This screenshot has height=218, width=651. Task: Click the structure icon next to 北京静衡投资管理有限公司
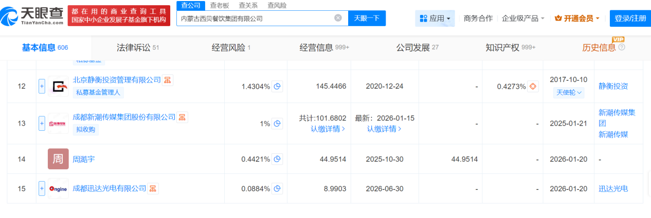click(168, 80)
